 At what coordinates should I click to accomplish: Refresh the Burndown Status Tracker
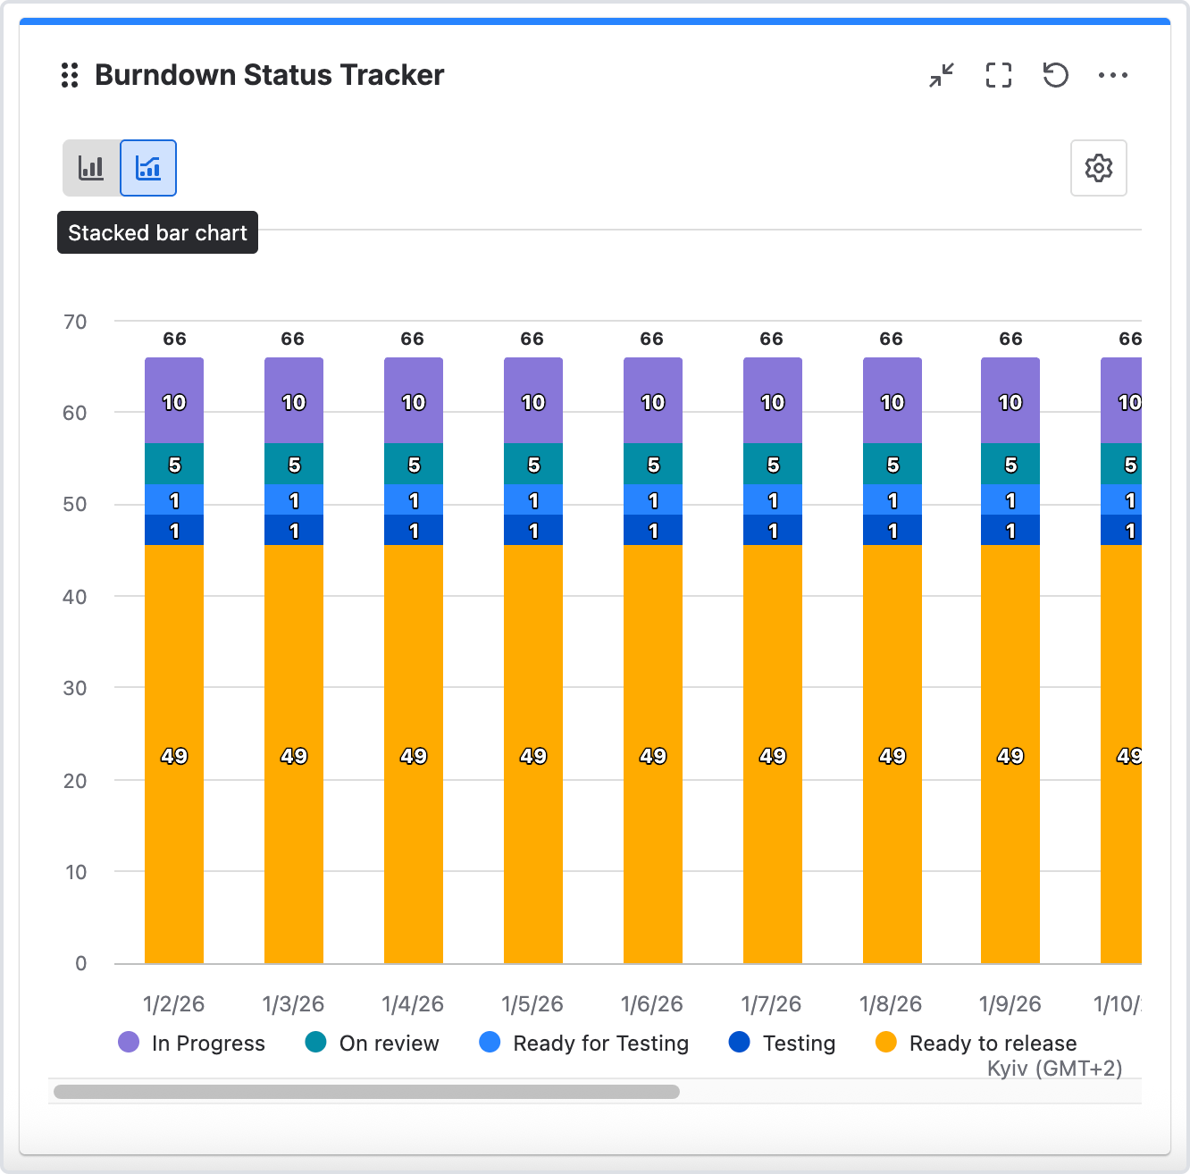coord(1056,76)
